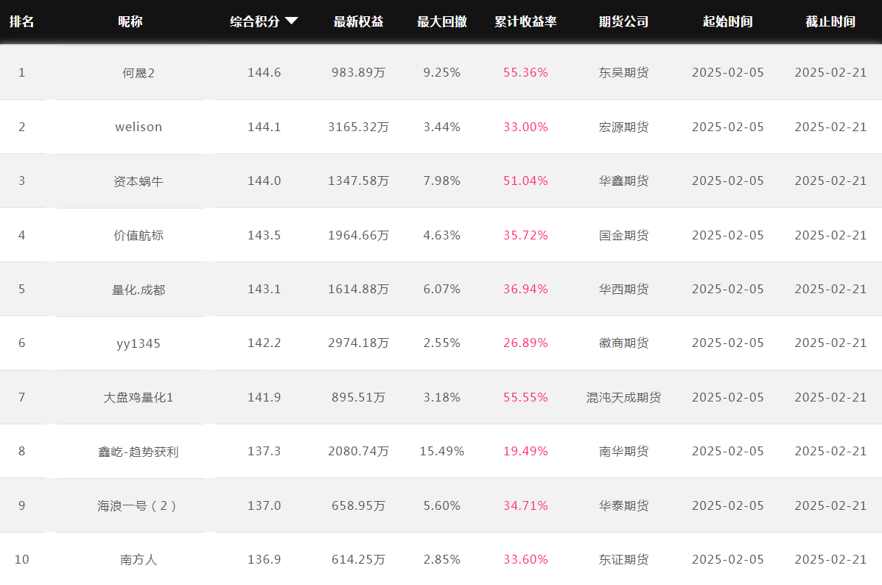The image size is (882, 585).
Task: Select score value 144.0
Action: click(x=265, y=181)
